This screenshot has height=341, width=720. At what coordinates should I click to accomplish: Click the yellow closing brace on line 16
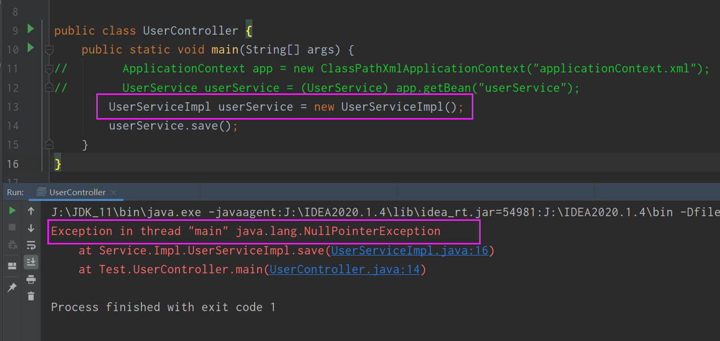pos(58,164)
